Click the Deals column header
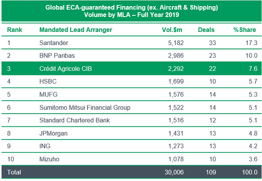Viewport: 262px width, 181px height. (x=206, y=30)
